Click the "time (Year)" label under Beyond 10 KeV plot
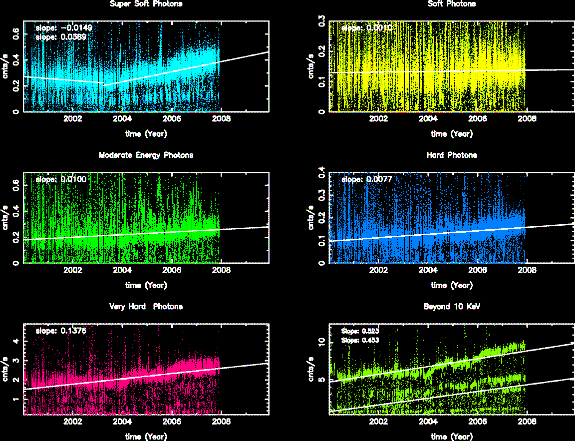 coord(452,437)
